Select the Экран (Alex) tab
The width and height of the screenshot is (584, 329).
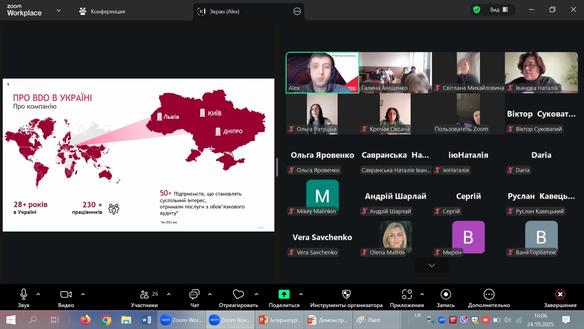click(224, 12)
